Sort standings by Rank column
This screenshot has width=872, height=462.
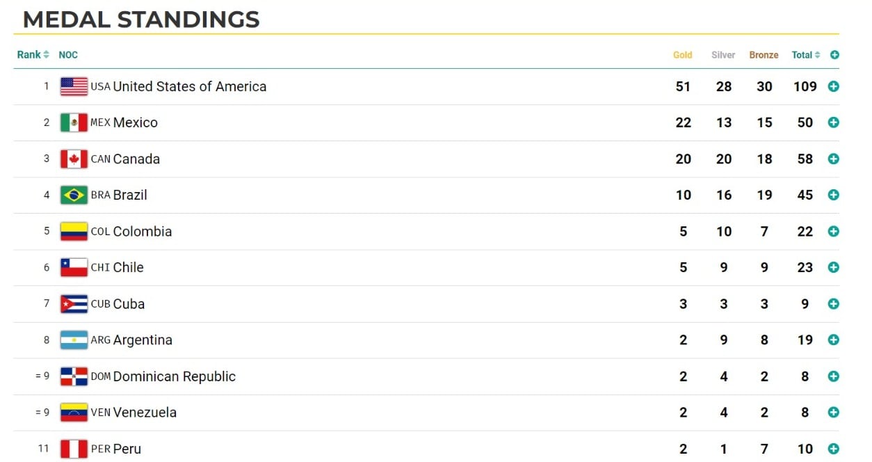click(33, 55)
